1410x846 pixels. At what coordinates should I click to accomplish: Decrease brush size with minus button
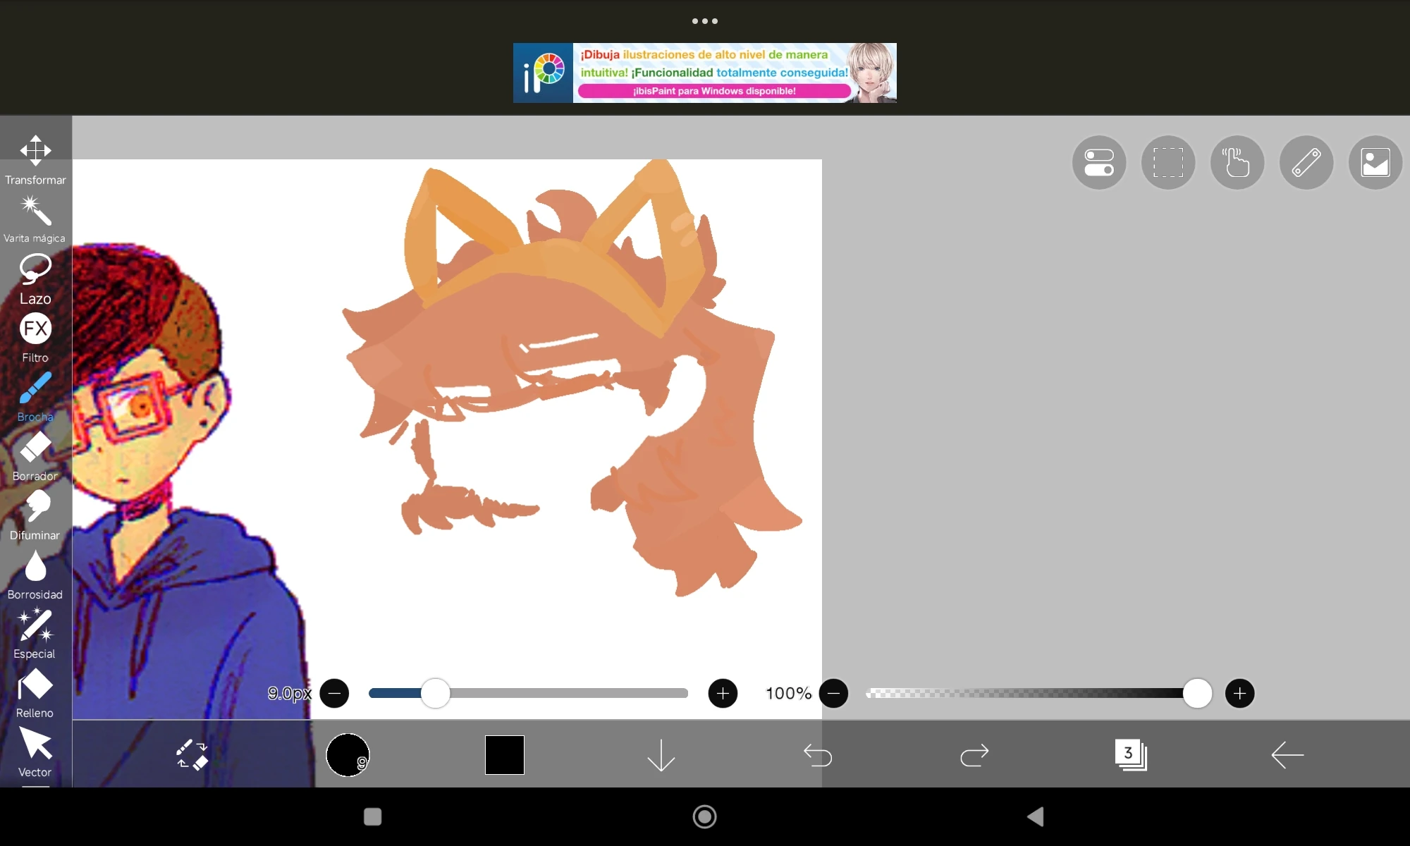335,694
